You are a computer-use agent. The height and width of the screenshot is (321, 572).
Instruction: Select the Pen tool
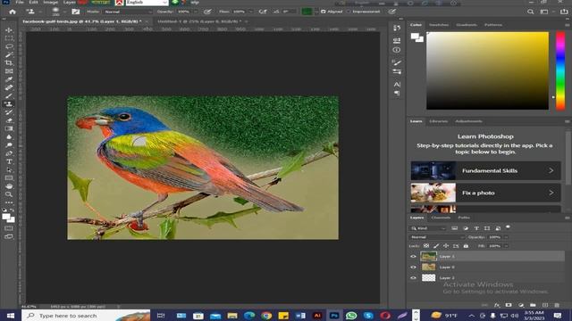9,153
